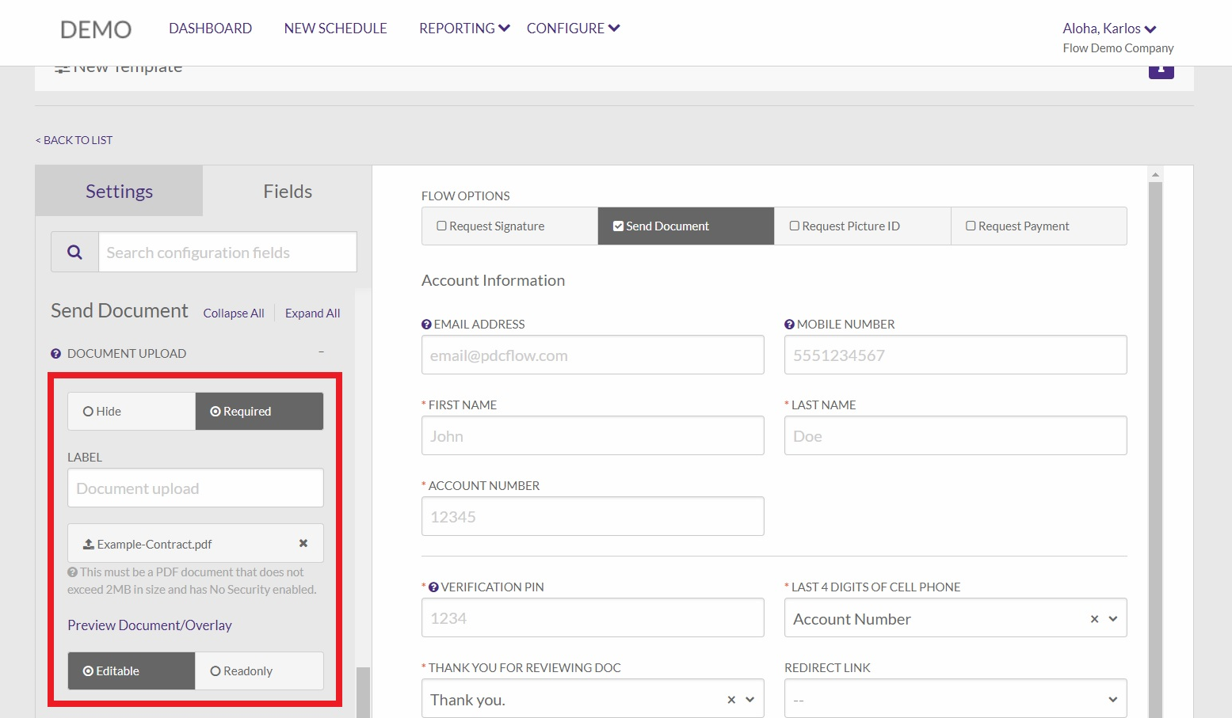Image resolution: width=1232 pixels, height=718 pixels.
Task: Click Expand All
Action: [x=313, y=313]
